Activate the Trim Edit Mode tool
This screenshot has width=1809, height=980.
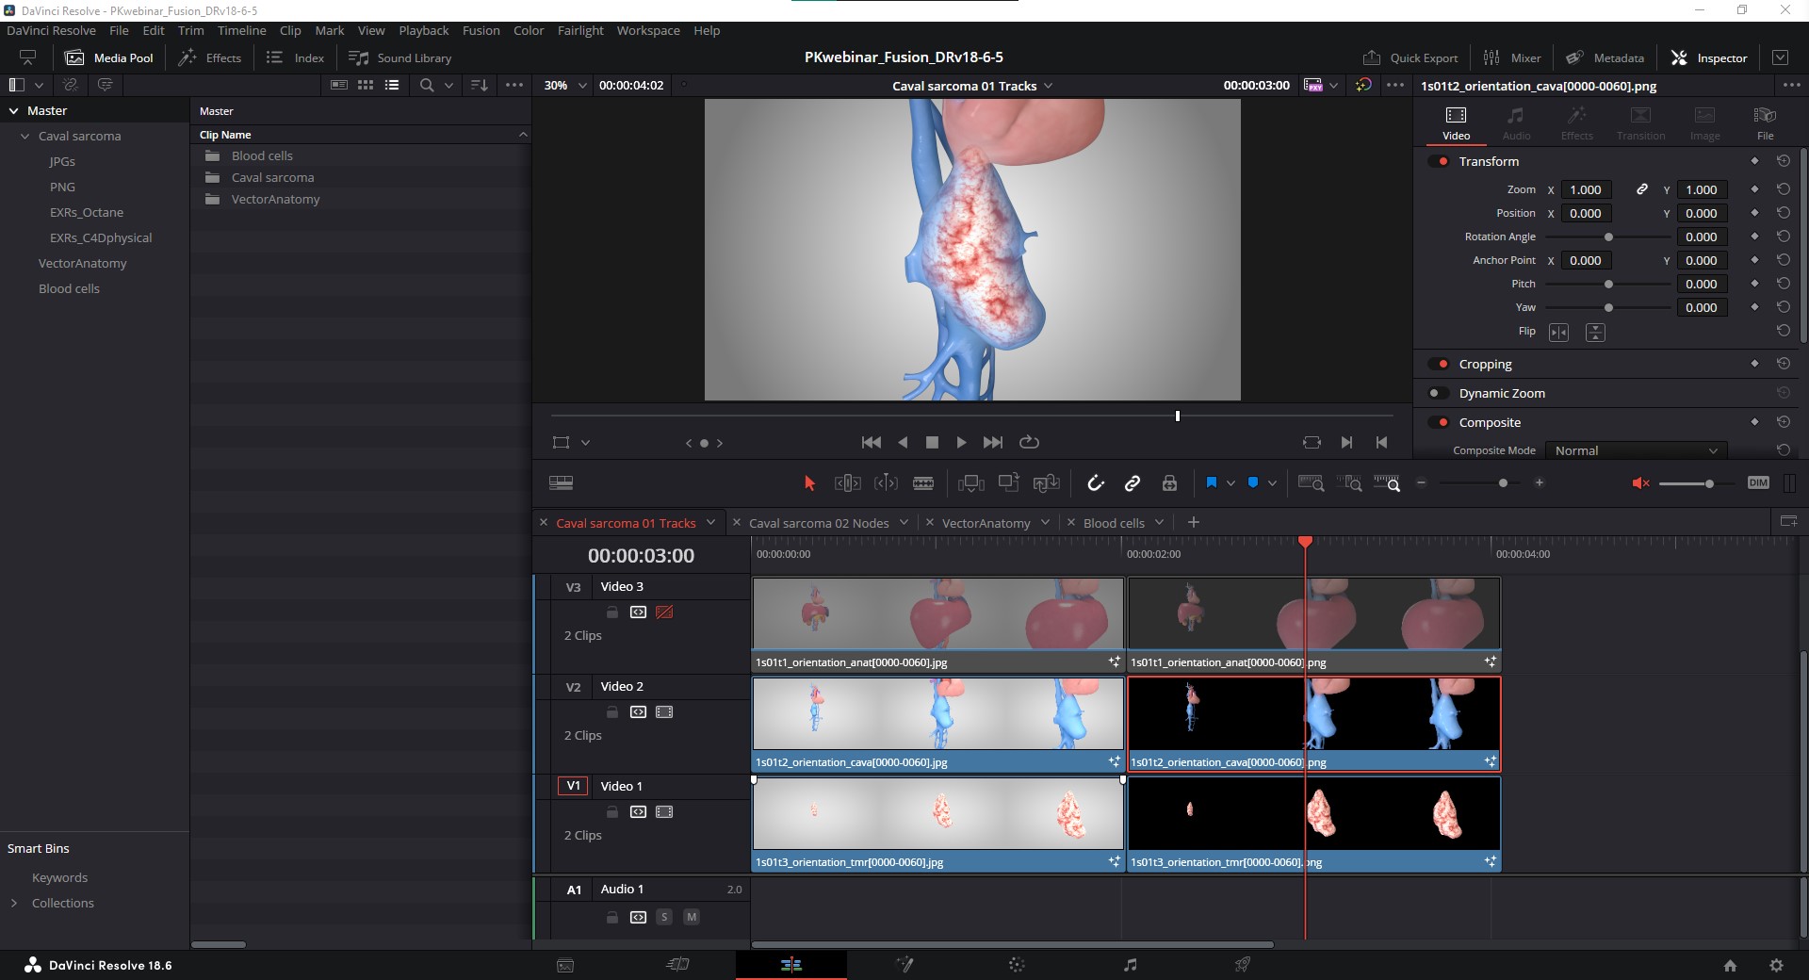point(847,482)
